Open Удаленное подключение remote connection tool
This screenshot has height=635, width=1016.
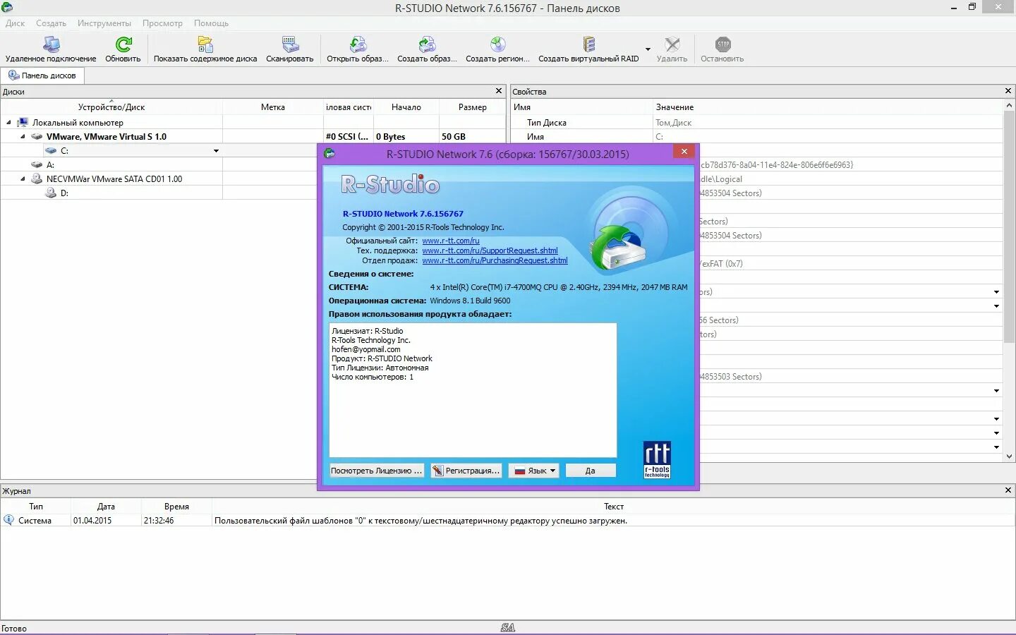51,49
